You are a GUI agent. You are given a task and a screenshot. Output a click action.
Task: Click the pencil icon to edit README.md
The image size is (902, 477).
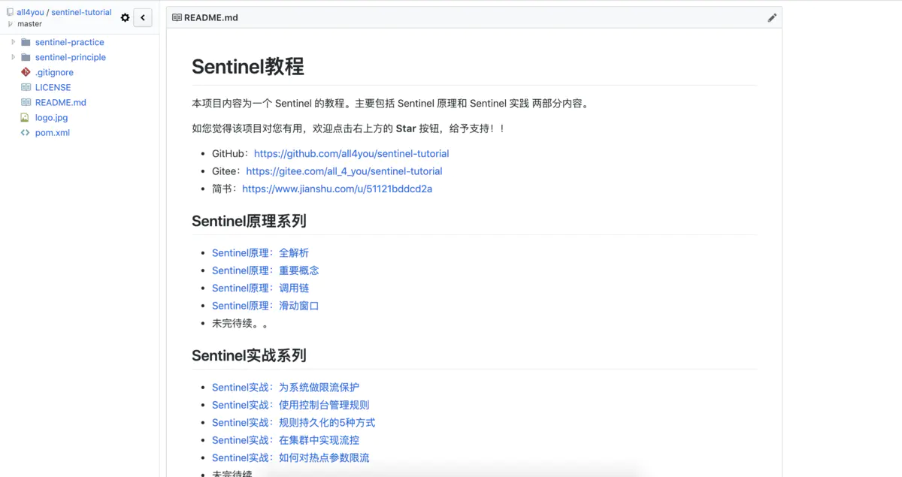point(772,17)
